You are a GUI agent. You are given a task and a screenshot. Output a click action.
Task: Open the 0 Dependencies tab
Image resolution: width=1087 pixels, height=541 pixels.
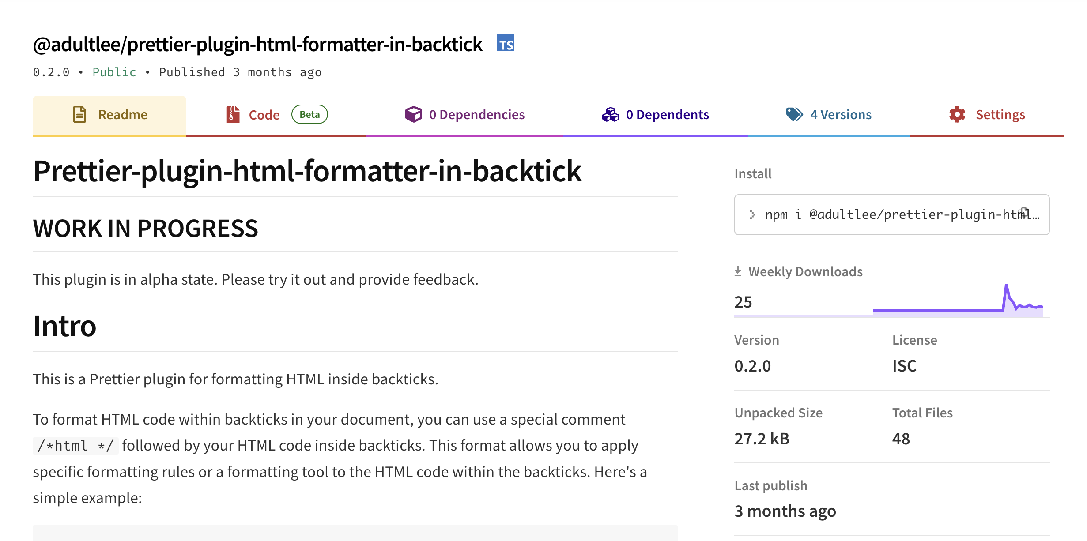[x=464, y=115]
